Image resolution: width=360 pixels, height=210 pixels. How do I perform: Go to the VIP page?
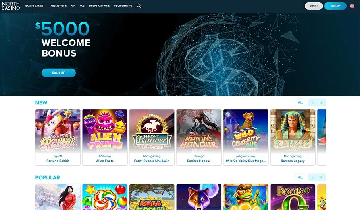pyautogui.click(x=73, y=6)
